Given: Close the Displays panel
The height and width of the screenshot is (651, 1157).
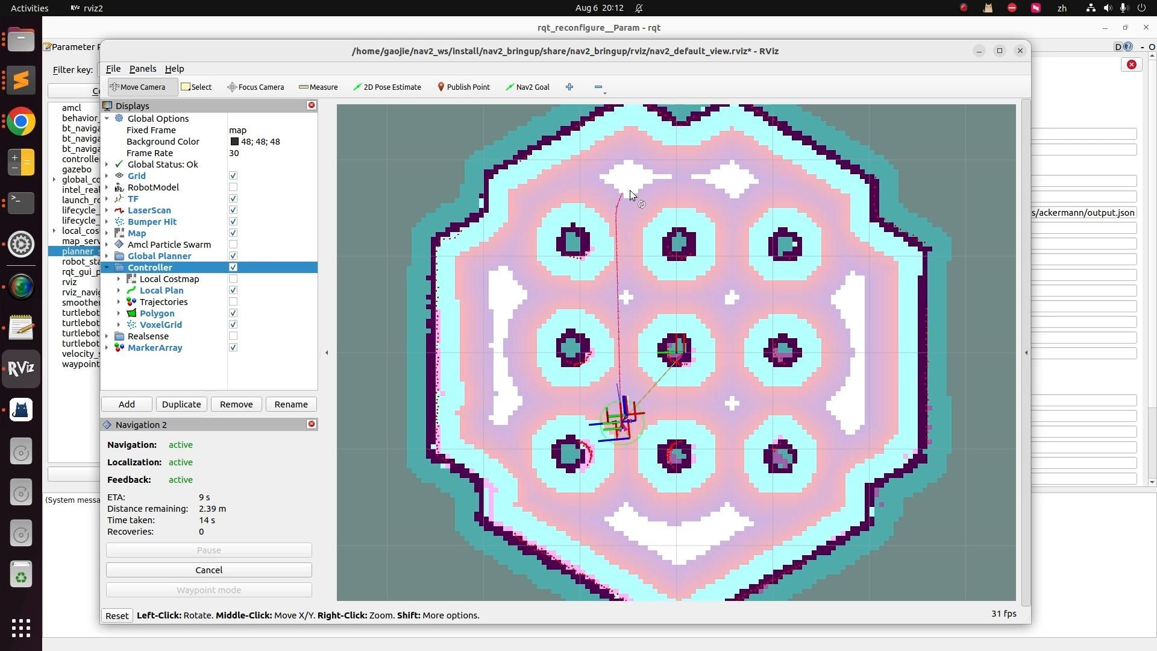Looking at the screenshot, I should click(x=312, y=105).
